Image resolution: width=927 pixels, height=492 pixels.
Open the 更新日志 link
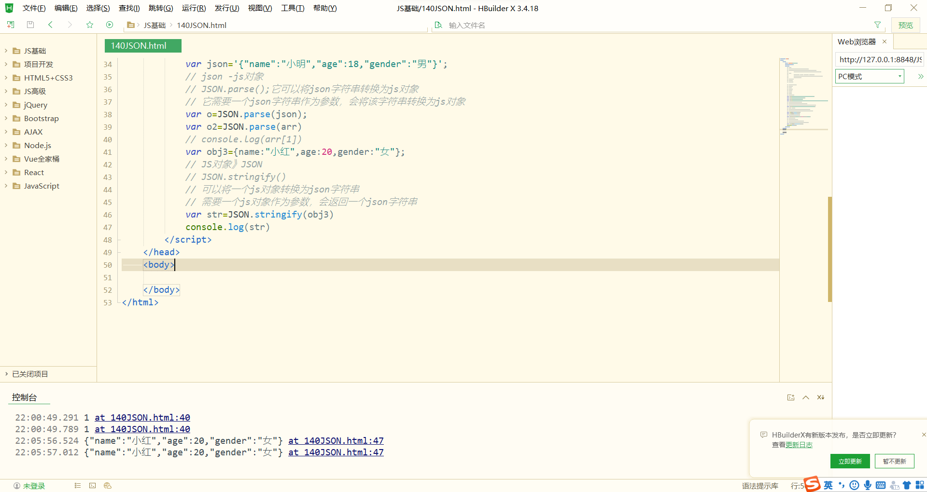click(x=799, y=445)
